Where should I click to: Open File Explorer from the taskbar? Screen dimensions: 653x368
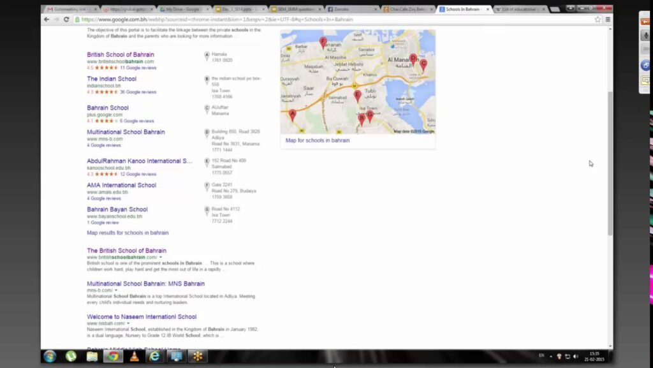92,357
